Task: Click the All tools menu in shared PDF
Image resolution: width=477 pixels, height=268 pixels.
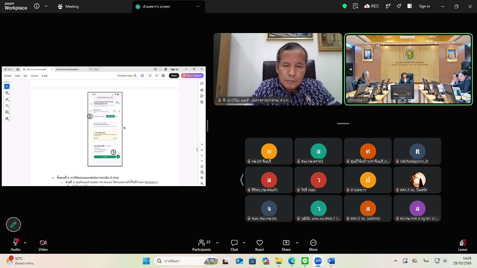Action: 8,76
